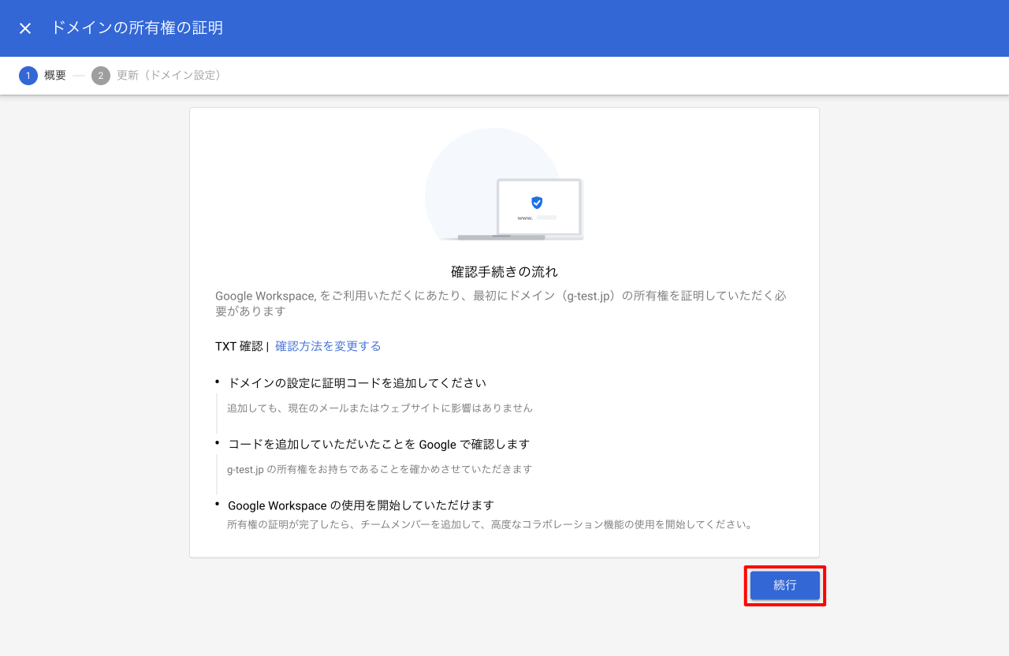Image resolution: width=1009 pixels, height=656 pixels.
Task: Click ドメインの設定に証明コードを追加してください text
Action: [357, 383]
